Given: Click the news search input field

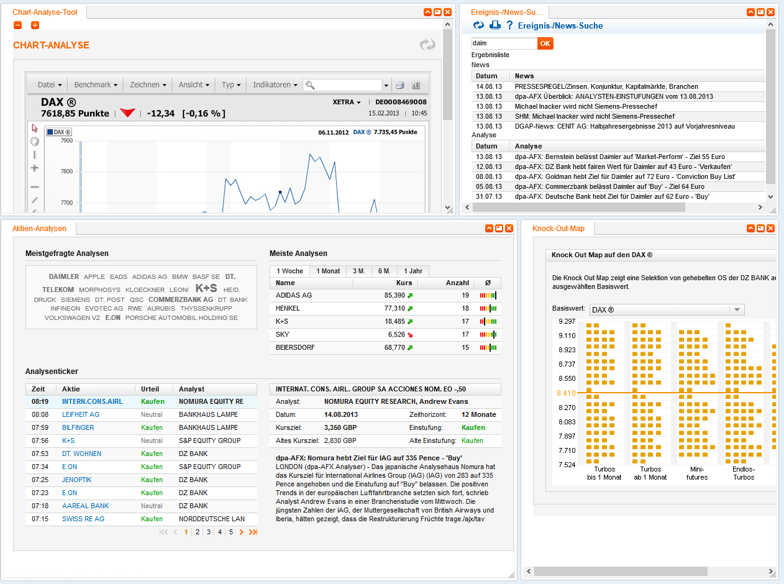Looking at the screenshot, I should pos(504,43).
